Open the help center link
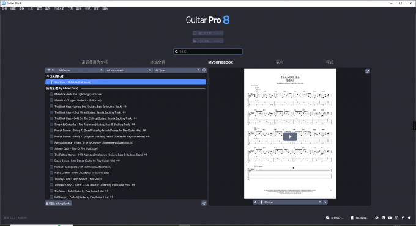Screen dimensions: 416x226 pos(335,218)
